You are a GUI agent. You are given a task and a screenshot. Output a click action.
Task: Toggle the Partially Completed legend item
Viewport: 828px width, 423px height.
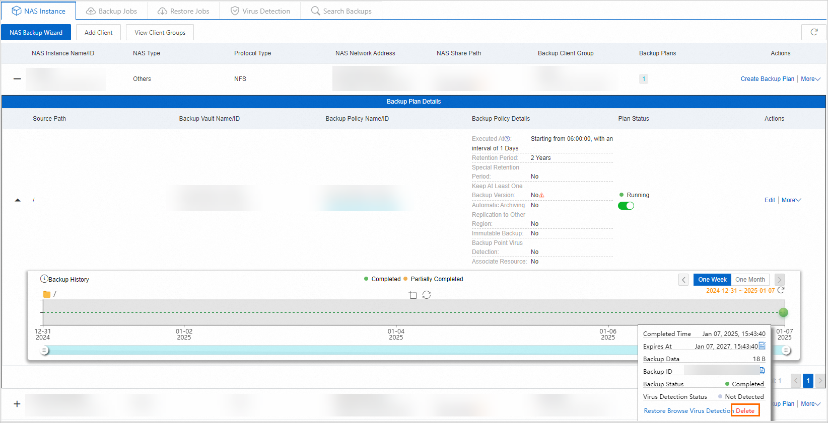[433, 279]
